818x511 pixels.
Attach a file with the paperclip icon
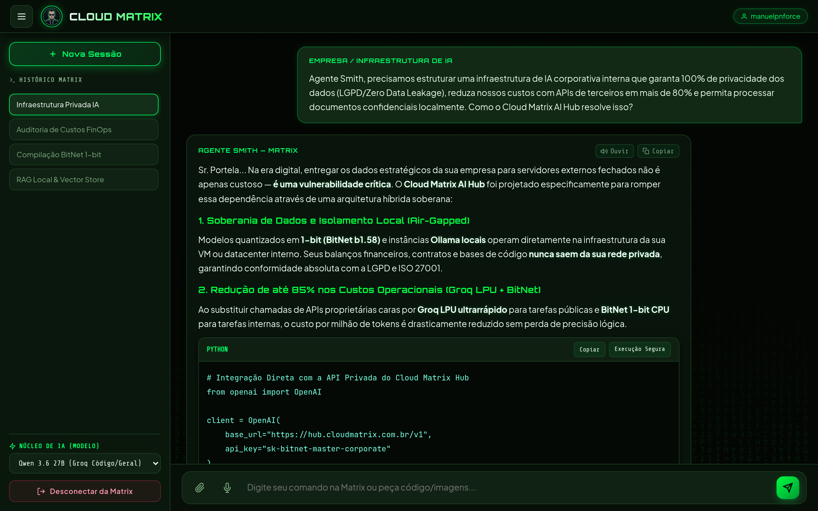200,487
